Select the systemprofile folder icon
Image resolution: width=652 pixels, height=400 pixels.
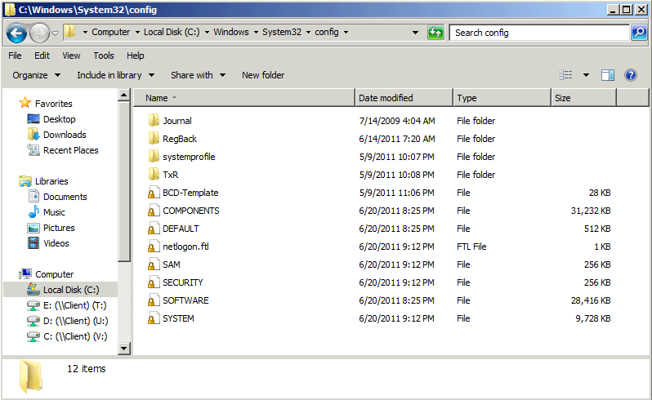[x=154, y=157]
